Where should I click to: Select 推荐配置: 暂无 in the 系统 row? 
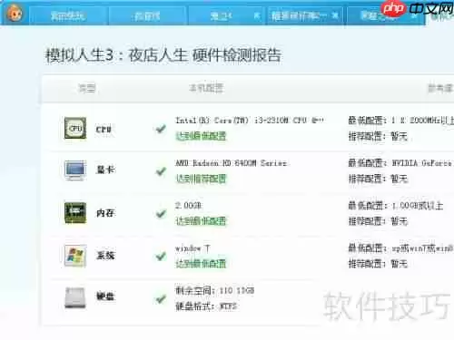[378, 264]
